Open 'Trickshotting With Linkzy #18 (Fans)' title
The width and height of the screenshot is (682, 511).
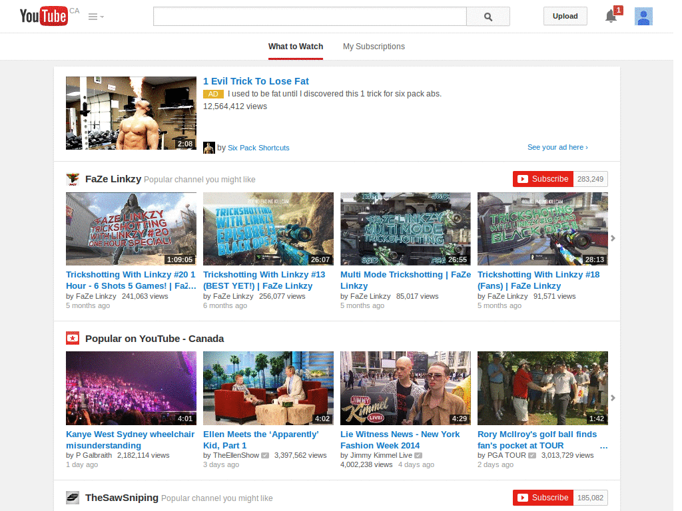click(x=538, y=280)
